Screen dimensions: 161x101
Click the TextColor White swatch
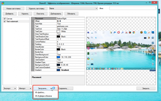[x=58, y=31]
